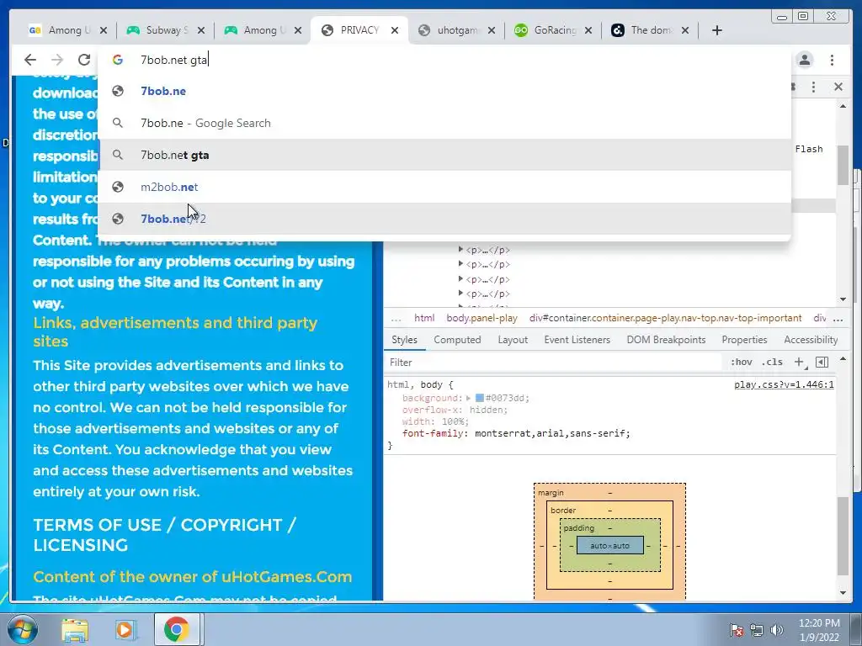Open the Accessibility tab in DevTools
The width and height of the screenshot is (862, 646).
click(x=811, y=340)
